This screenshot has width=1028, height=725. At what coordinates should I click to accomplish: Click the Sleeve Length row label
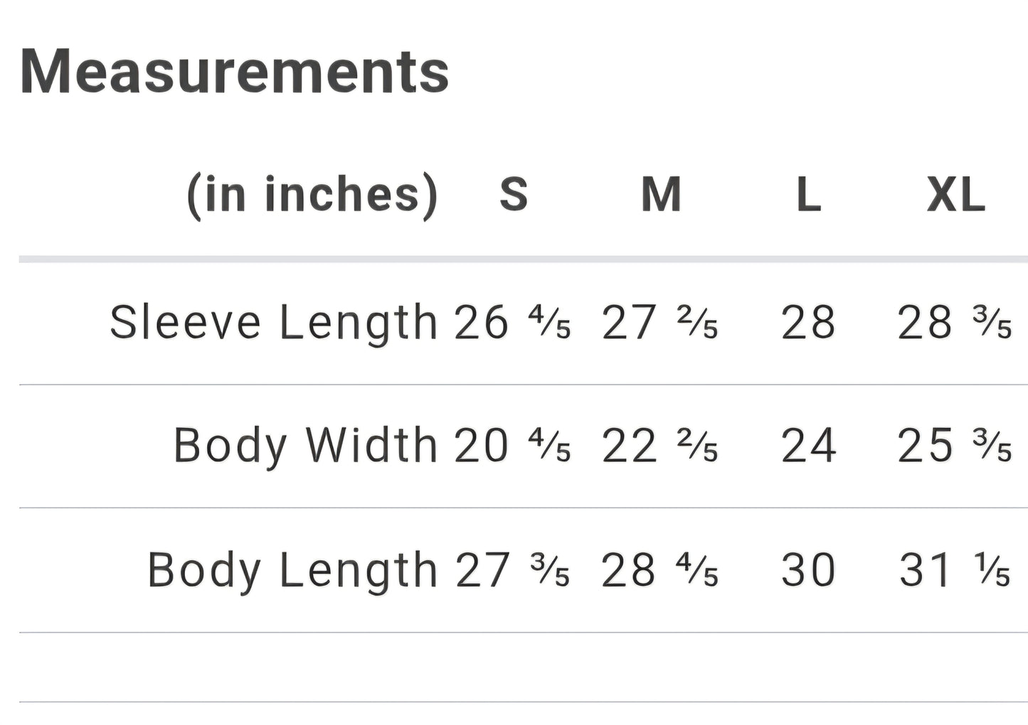[x=273, y=322]
